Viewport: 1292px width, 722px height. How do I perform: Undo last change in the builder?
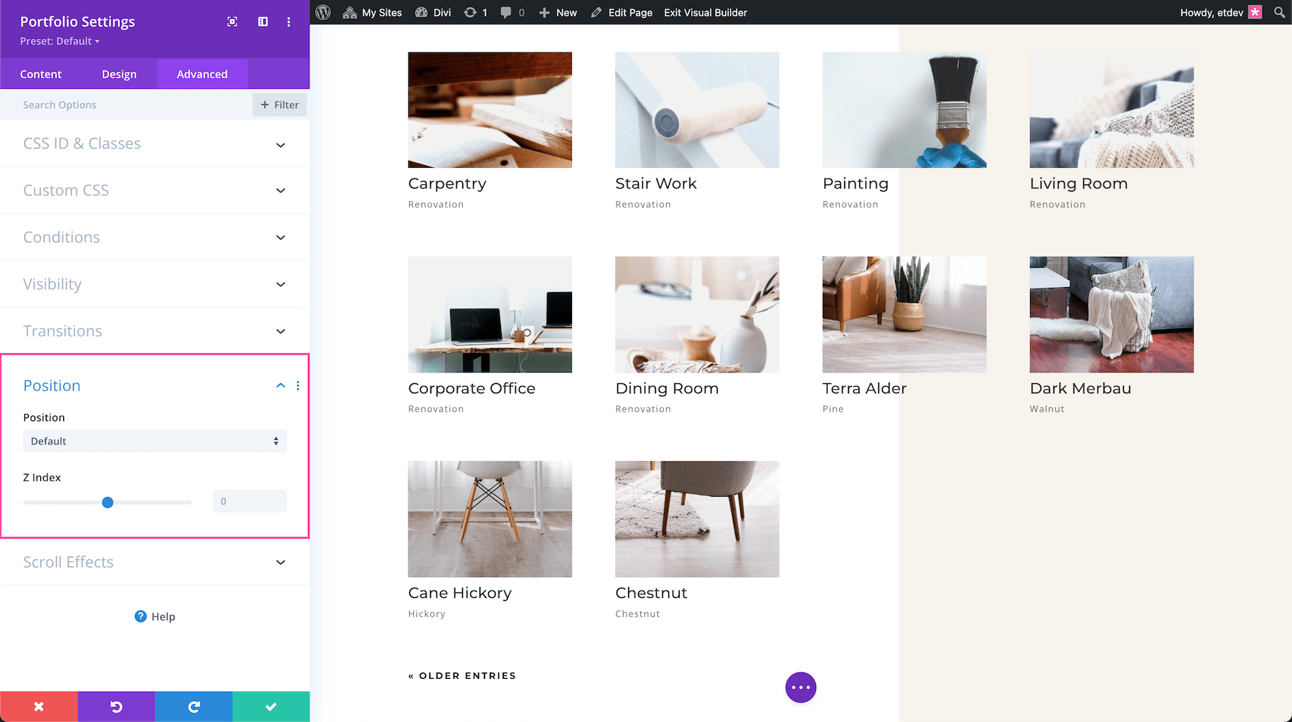tap(116, 706)
